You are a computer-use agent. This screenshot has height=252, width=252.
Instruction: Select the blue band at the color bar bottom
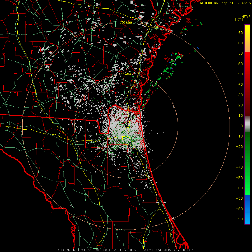[x=247, y=209]
